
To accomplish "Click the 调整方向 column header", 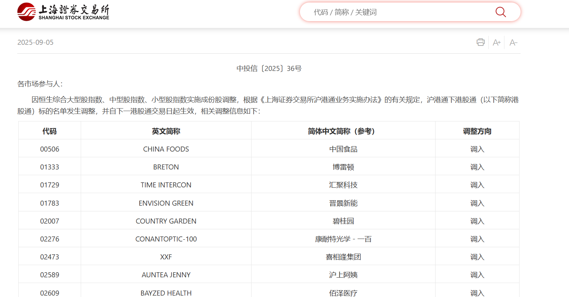I will pos(477,131).
